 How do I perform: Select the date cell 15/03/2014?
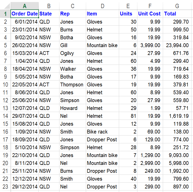[x=25, y=53]
